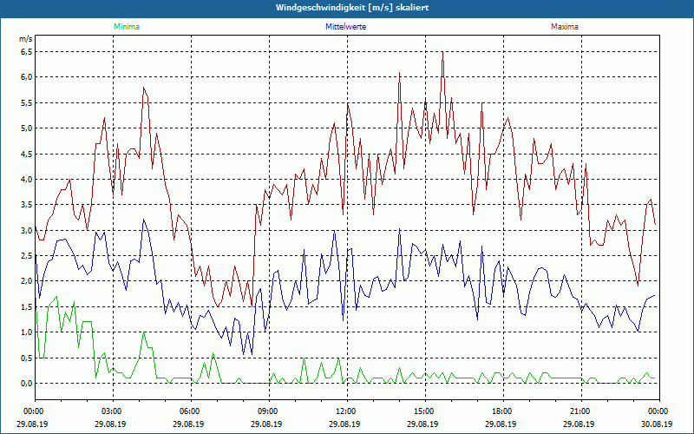Screen dimensions: 694x434
Task: Click the 30.08.19 date label
Action: (658, 424)
